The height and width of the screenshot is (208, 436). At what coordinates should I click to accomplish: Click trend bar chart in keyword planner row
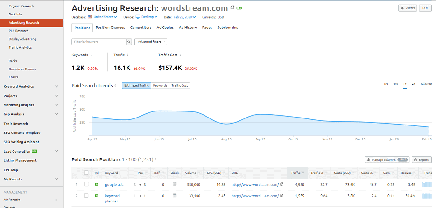(427, 196)
